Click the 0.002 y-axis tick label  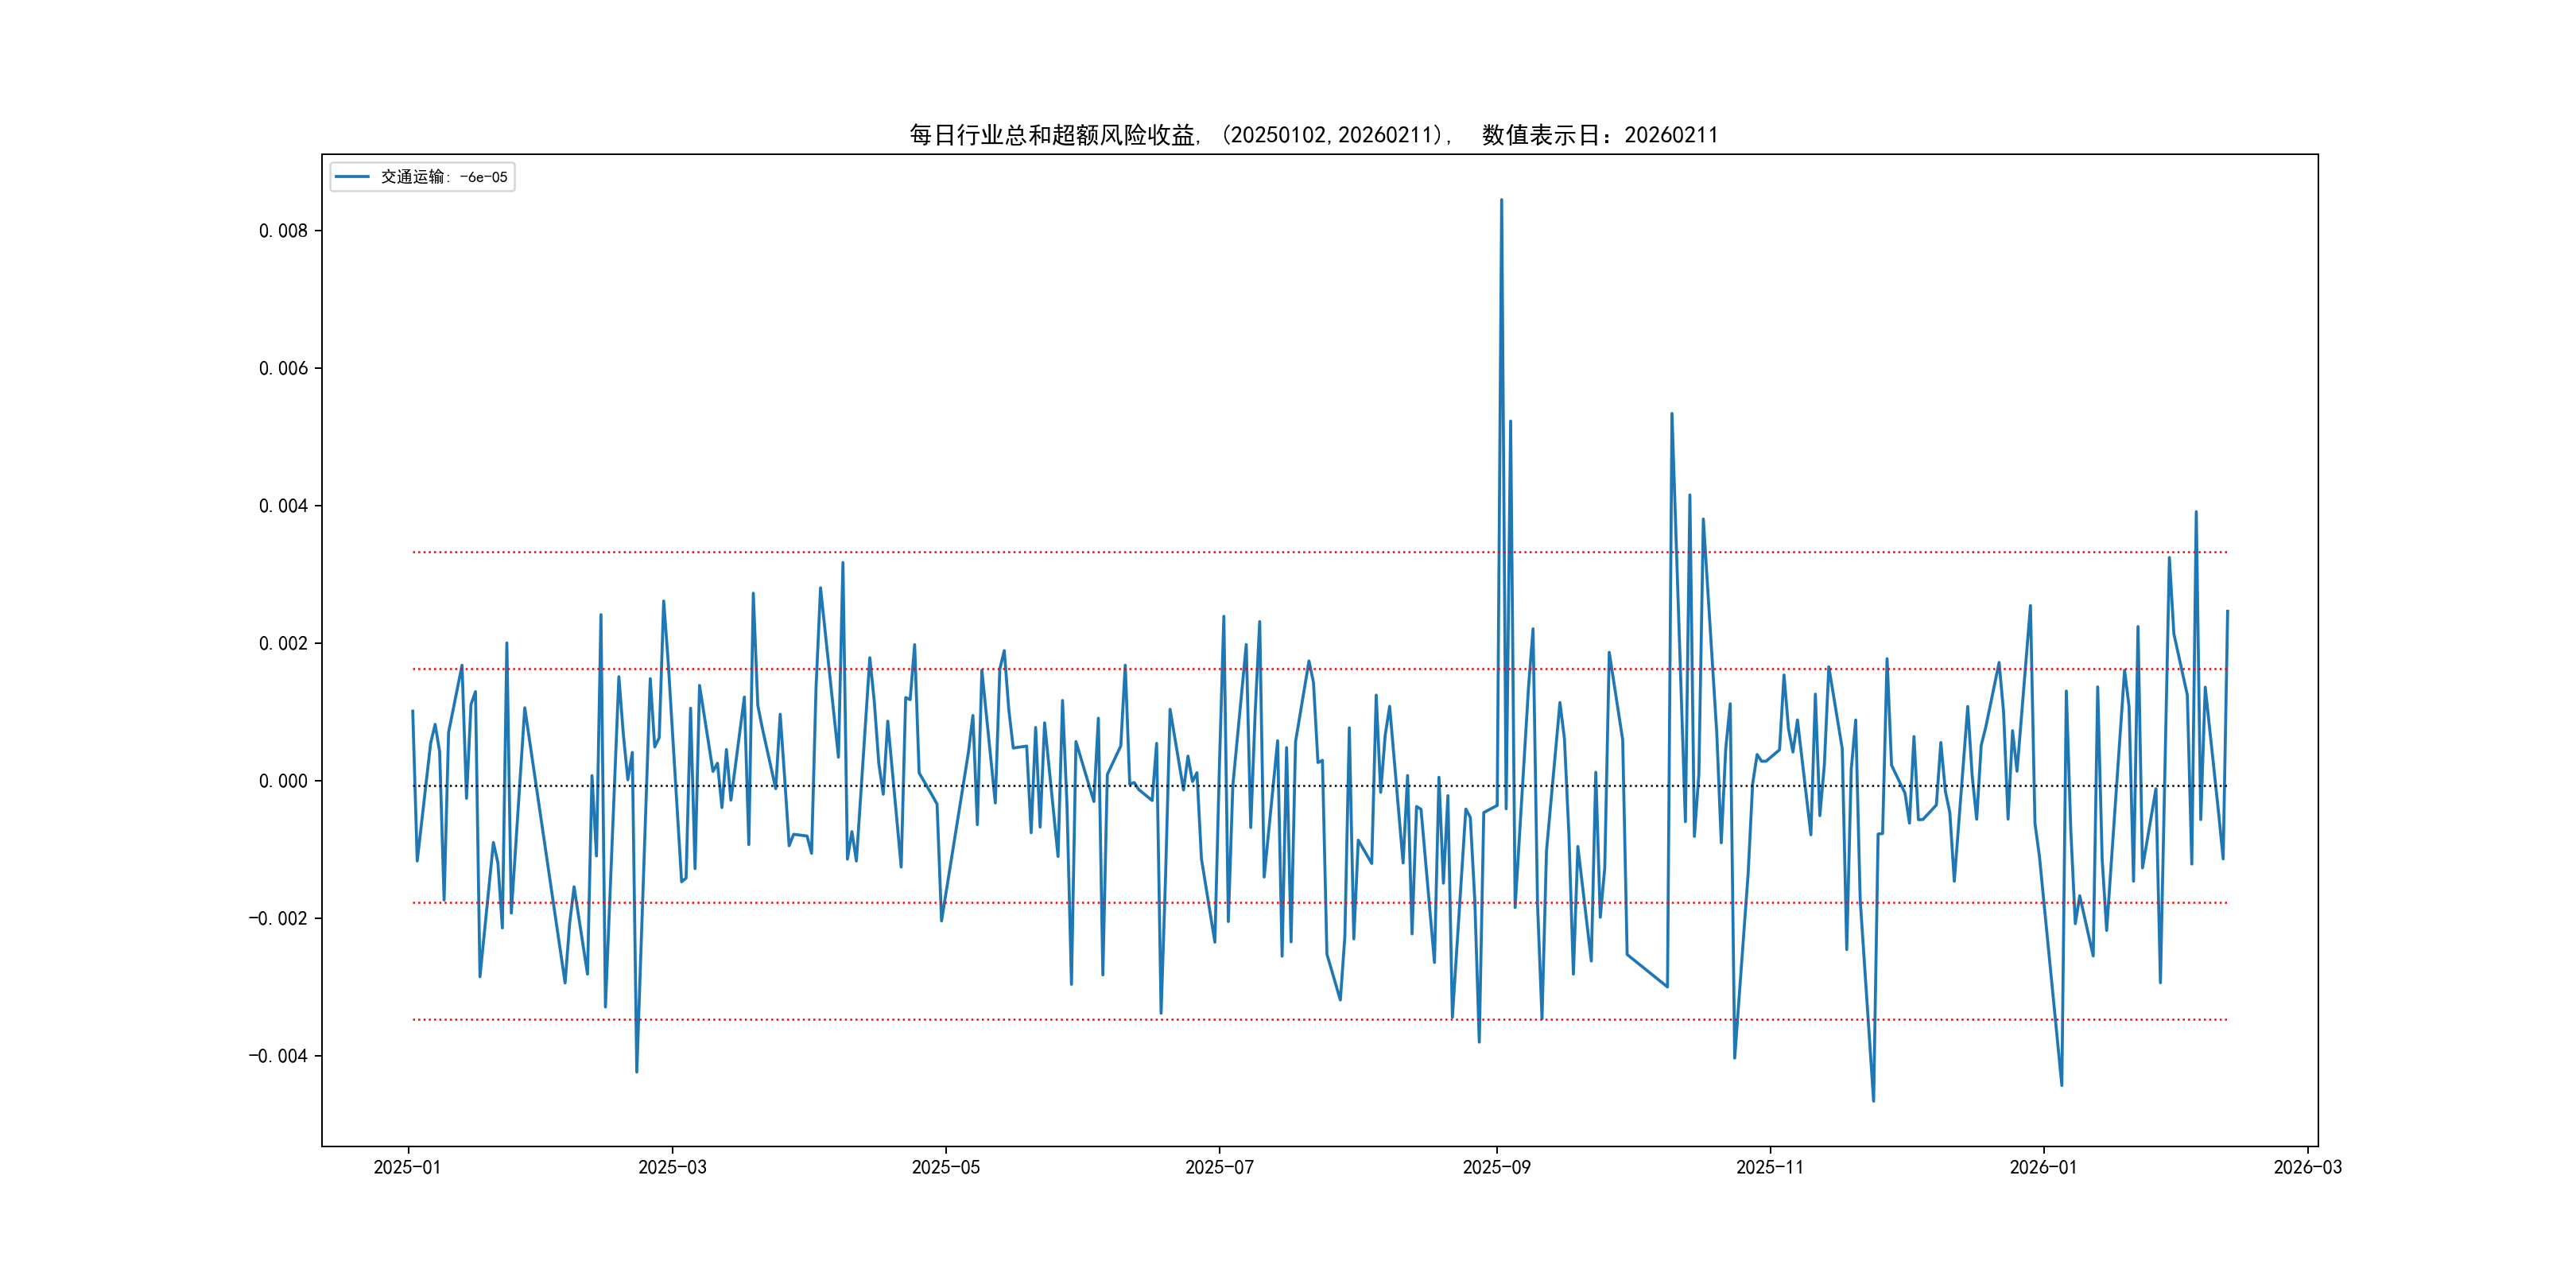283,643
